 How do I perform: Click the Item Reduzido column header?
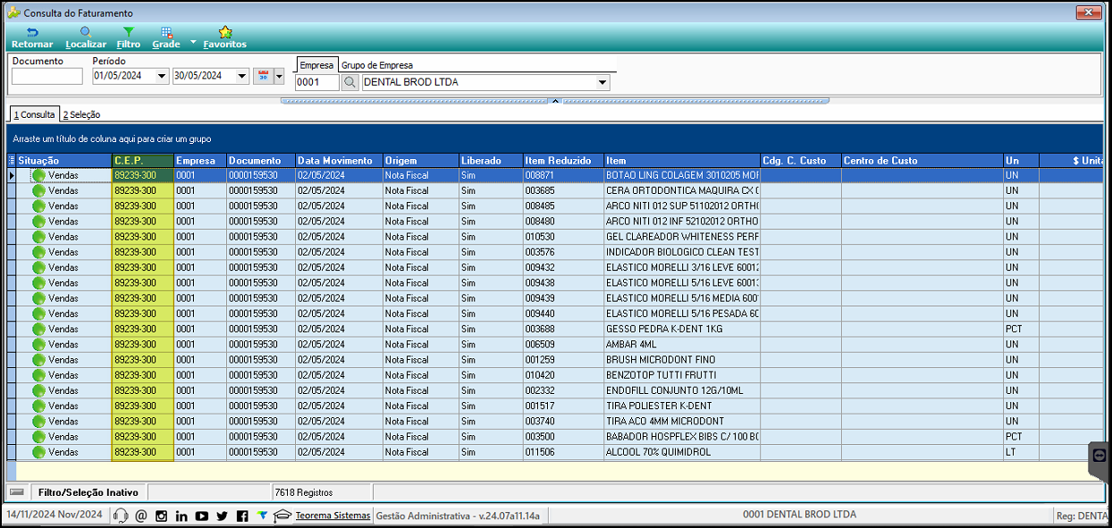click(563, 160)
